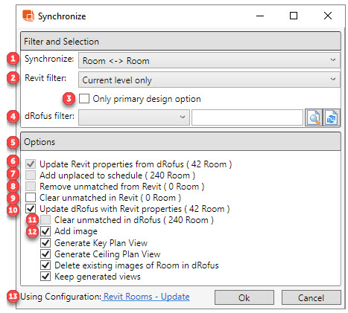Click the dRofus filter text input field
Image resolution: width=348 pixels, height=313 pixels.
[247, 117]
